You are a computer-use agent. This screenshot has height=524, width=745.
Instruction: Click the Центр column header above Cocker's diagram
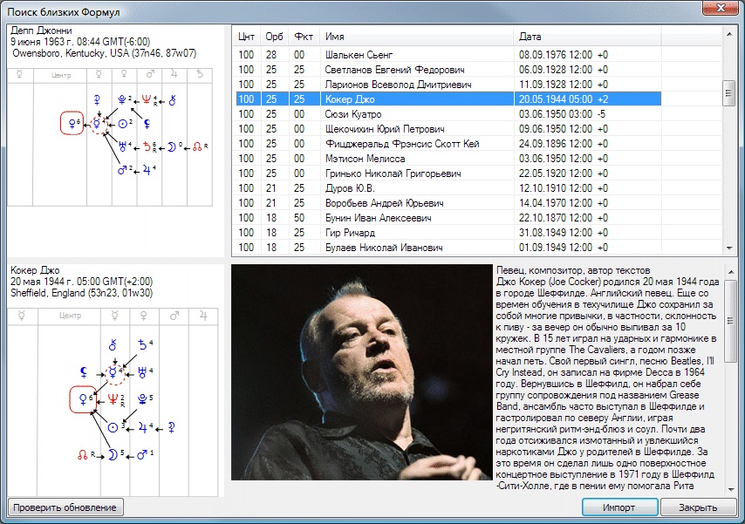point(71,316)
